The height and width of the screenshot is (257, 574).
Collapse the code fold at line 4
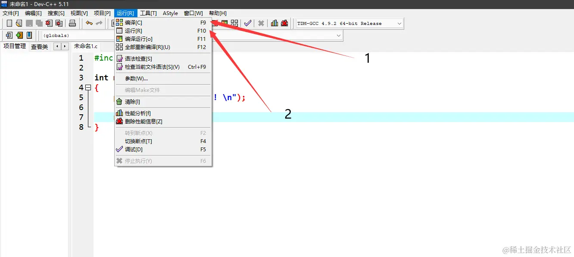click(x=88, y=88)
